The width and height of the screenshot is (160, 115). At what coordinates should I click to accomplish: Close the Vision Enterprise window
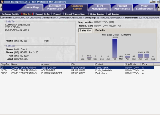coord(158,2)
